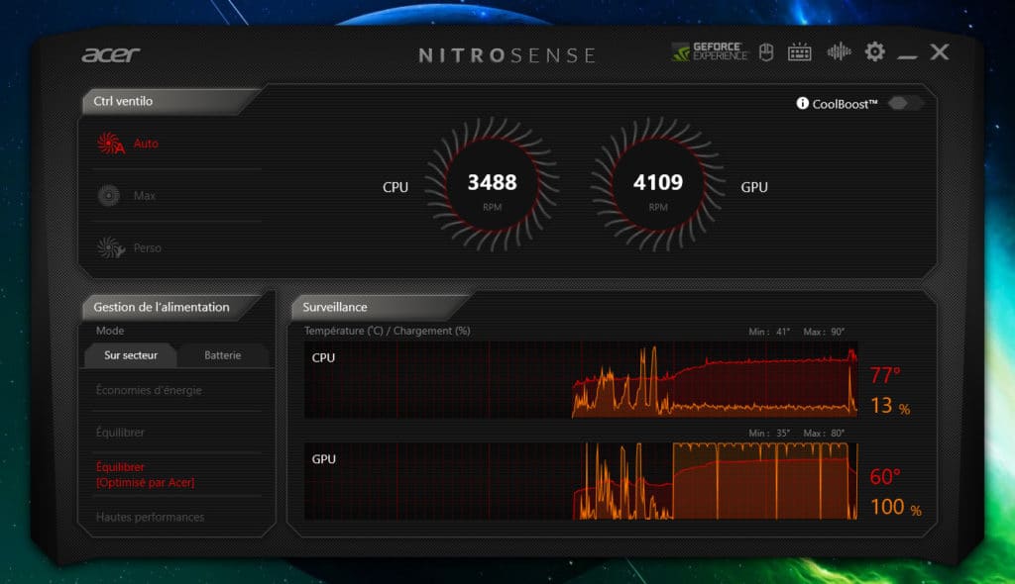
Task: Click the Température / Chargement label
Action: 388,331
